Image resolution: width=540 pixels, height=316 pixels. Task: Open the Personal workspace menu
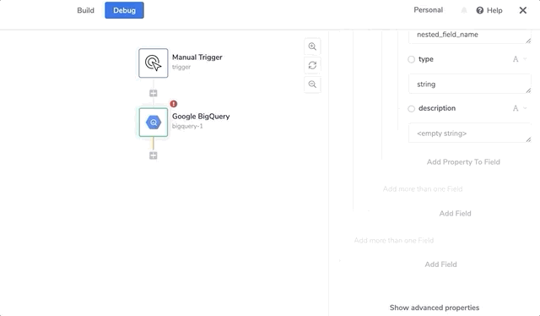point(428,10)
